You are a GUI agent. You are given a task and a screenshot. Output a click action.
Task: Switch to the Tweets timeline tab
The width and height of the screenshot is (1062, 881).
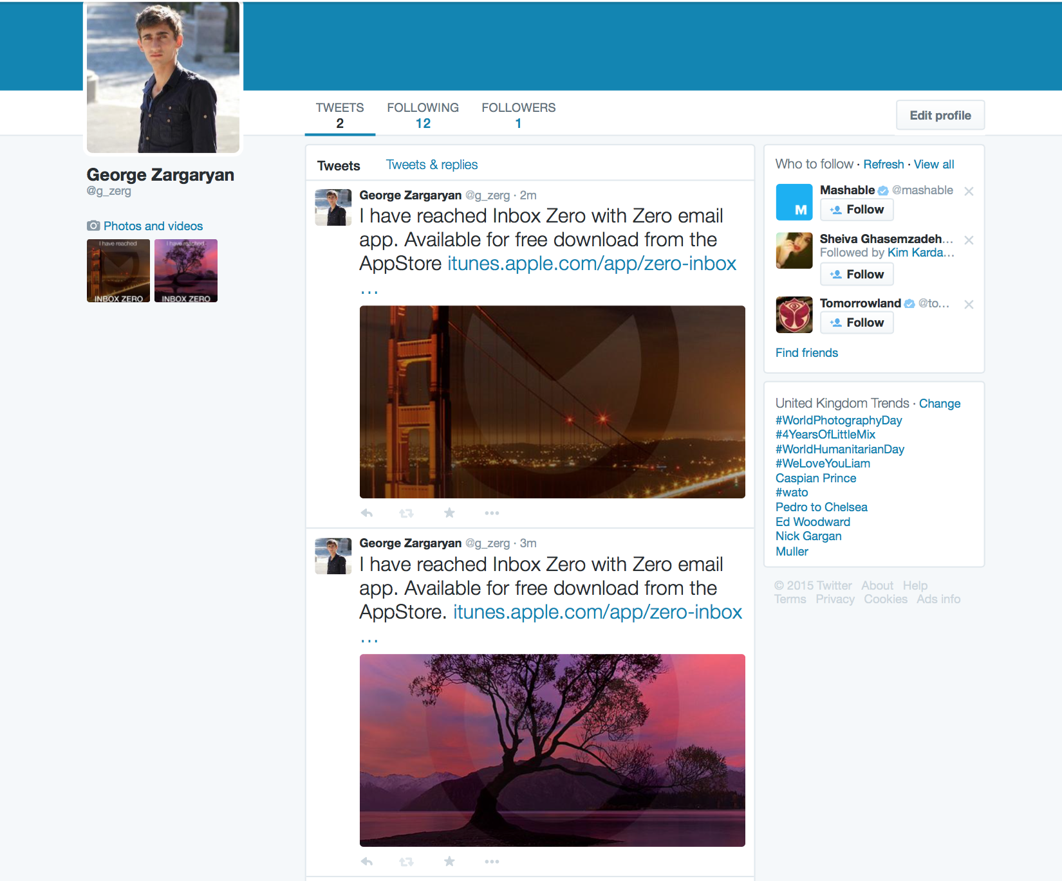[x=339, y=165]
